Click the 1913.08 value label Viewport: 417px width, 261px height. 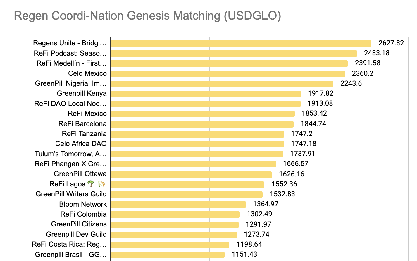[320, 103]
